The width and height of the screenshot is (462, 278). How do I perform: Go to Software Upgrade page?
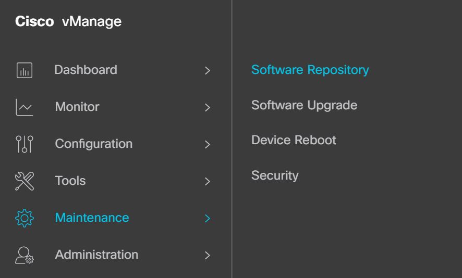[x=304, y=105]
